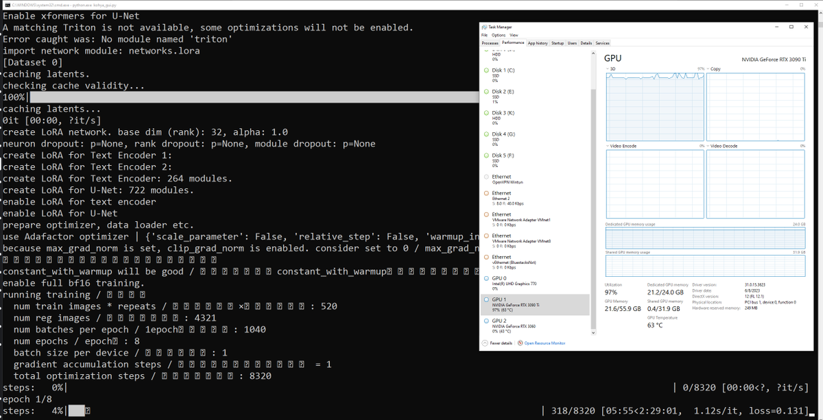
Task: Open the Options menu in Task Manager
Action: 498,35
